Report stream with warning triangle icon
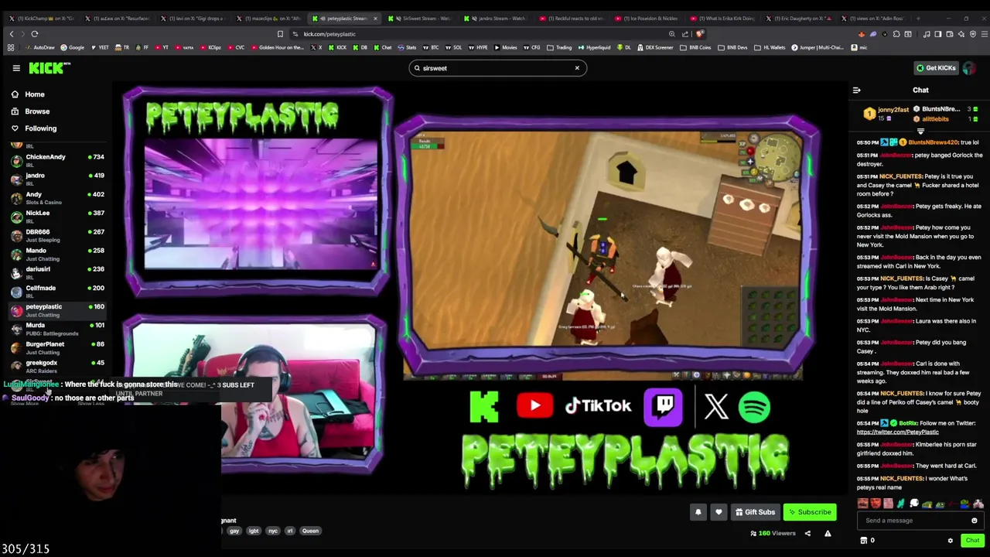The height and width of the screenshot is (557, 990). tap(828, 533)
